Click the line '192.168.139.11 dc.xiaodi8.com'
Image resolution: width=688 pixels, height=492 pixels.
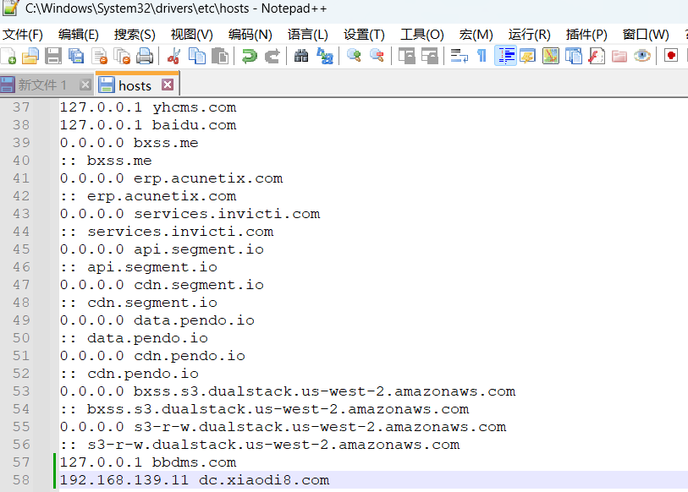(195, 480)
